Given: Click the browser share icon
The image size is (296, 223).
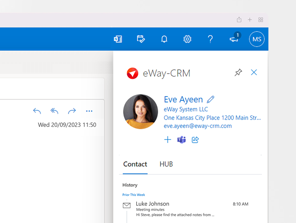Looking at the screenshot, I should (239, 19).
